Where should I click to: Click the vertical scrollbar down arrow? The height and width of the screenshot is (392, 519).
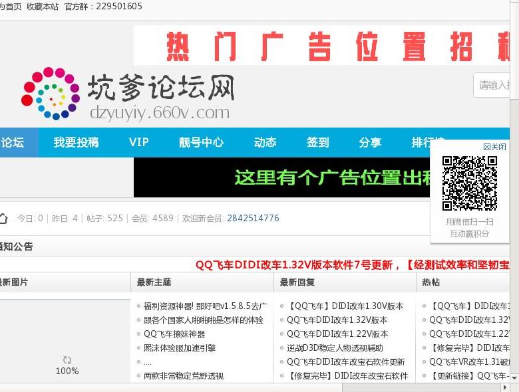pos(514,377)
